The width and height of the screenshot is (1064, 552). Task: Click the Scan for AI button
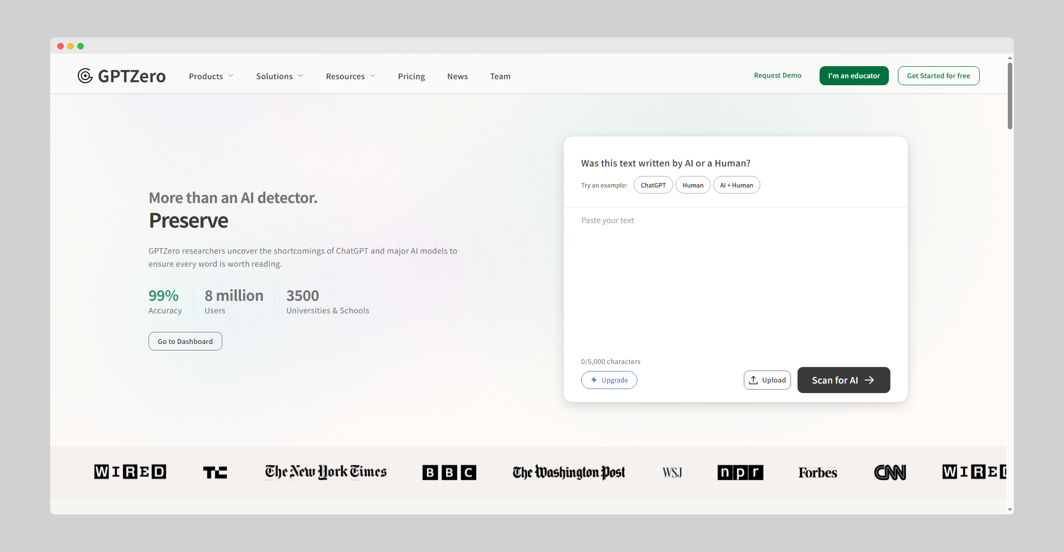[843, 380]
